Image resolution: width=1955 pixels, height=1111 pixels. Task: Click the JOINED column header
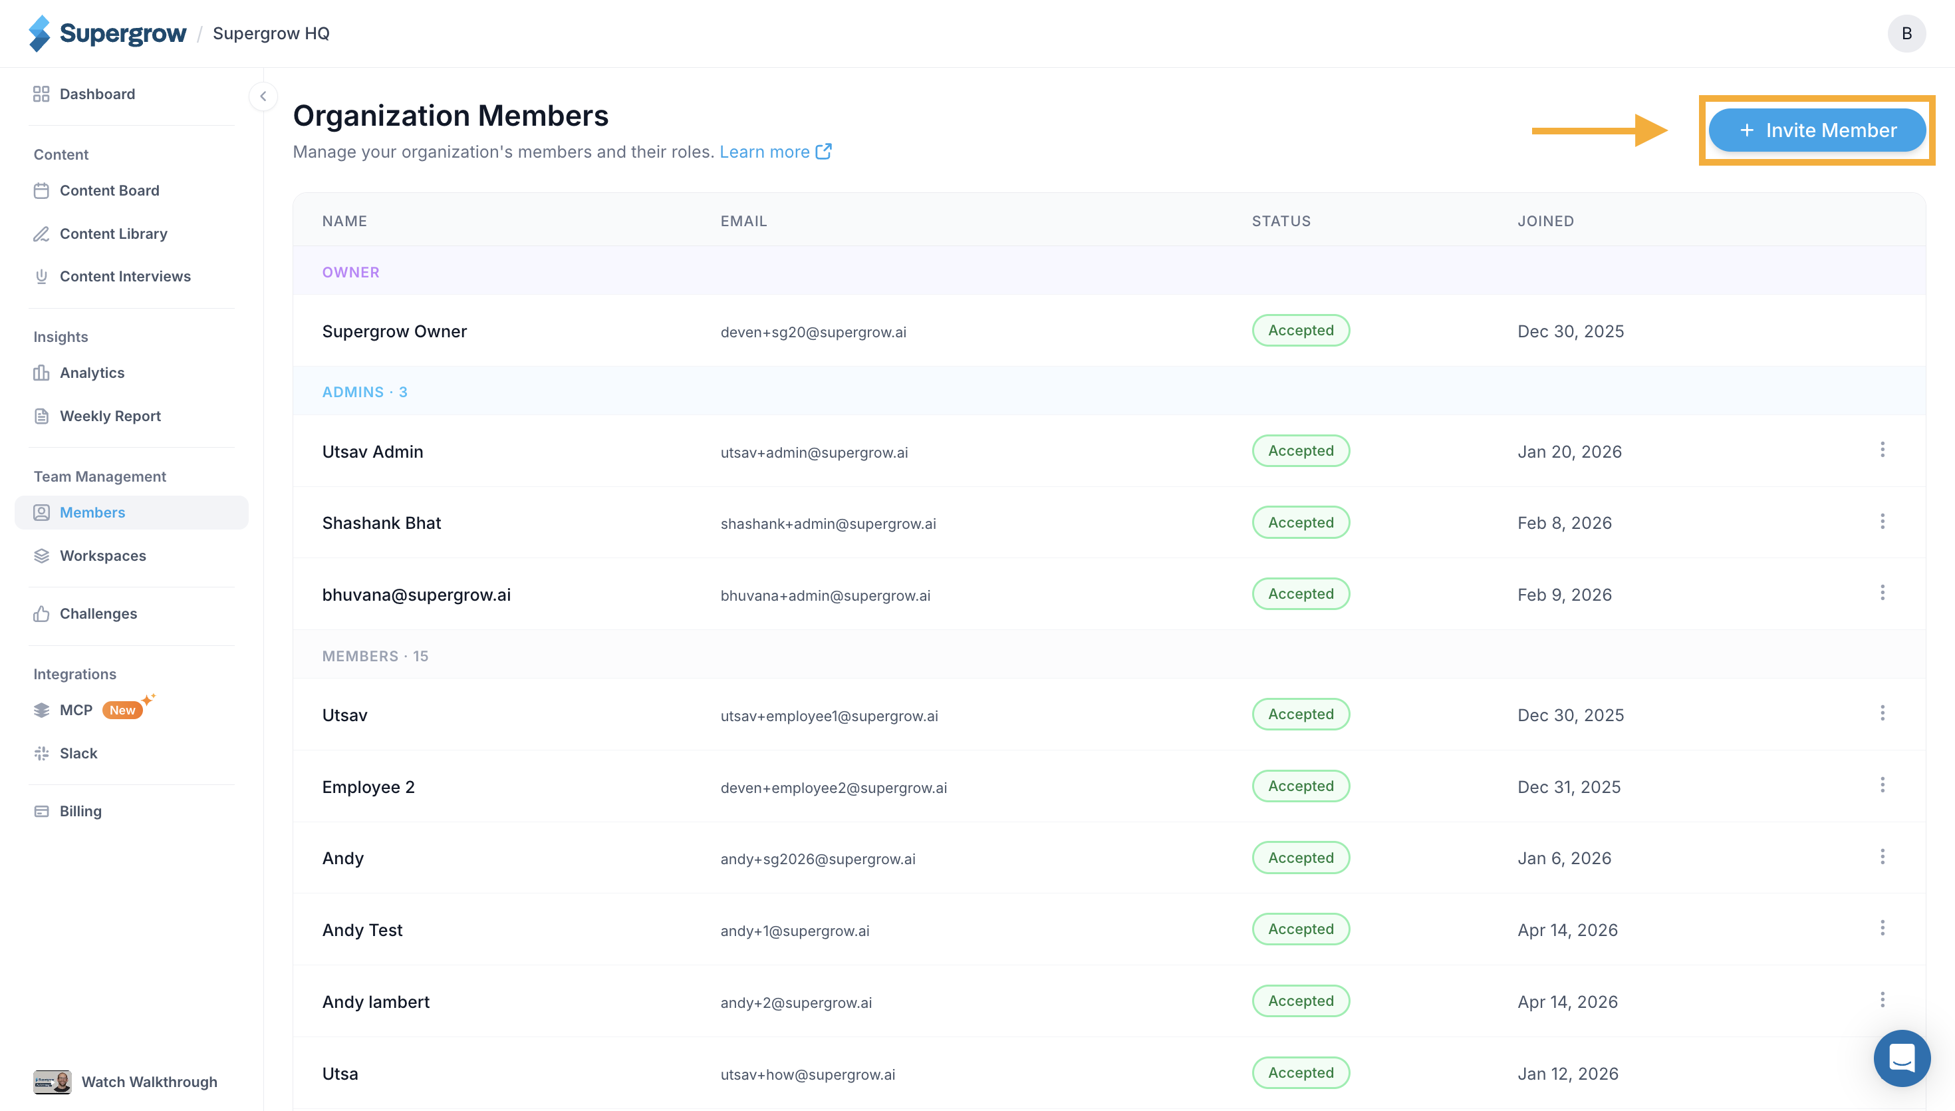pos(1545,222)
